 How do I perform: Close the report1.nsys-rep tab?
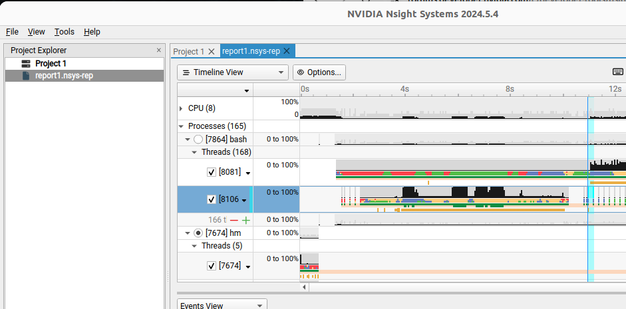pyautogui.click(x=287, y=51)
